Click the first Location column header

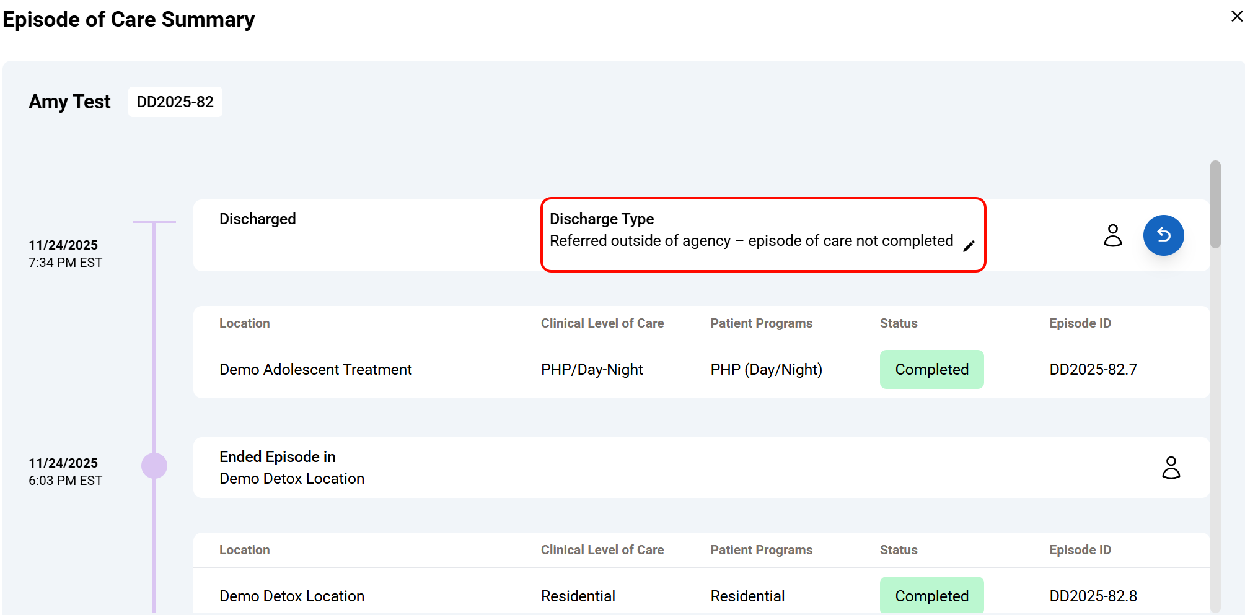click(244, 323)
